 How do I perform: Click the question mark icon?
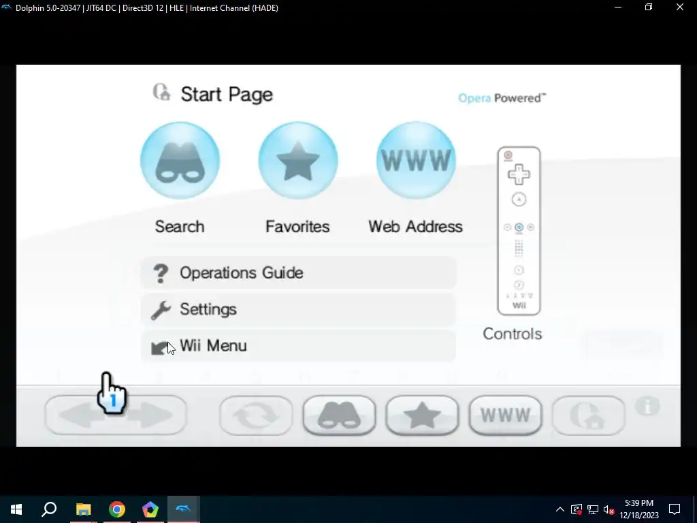click(161, 273)
